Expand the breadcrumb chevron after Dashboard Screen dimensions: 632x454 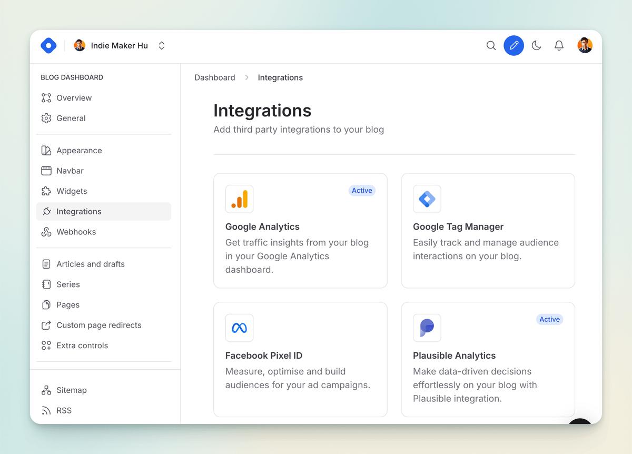[x=246, y=77]
